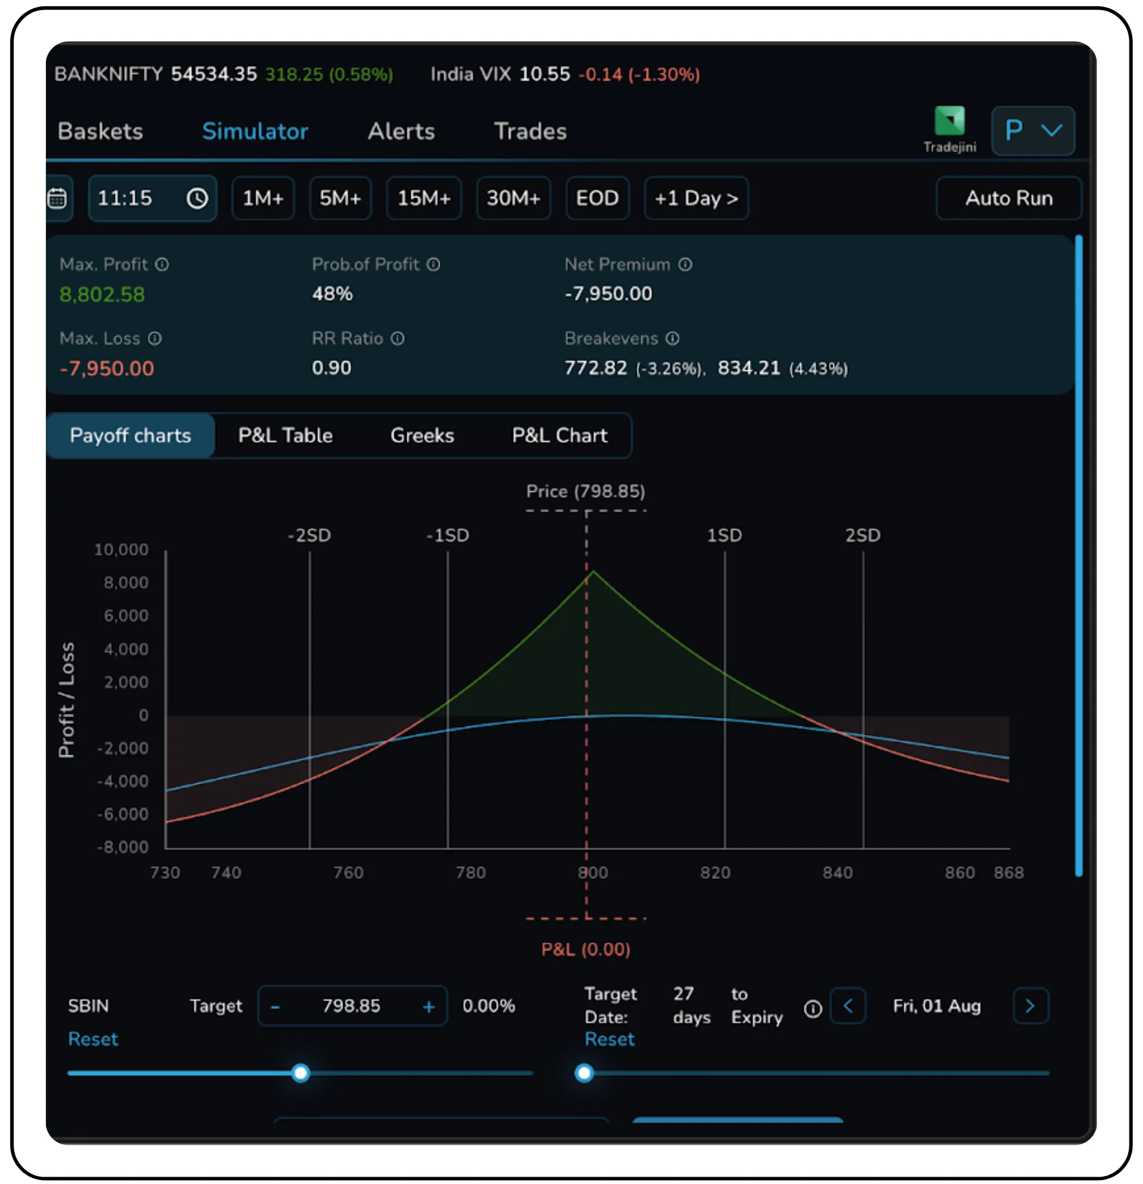Image resolution: width=1143 pixels, height=1184 pixels.
Task: Open the P&L Table tab
Action: click(x=285, y=435)
